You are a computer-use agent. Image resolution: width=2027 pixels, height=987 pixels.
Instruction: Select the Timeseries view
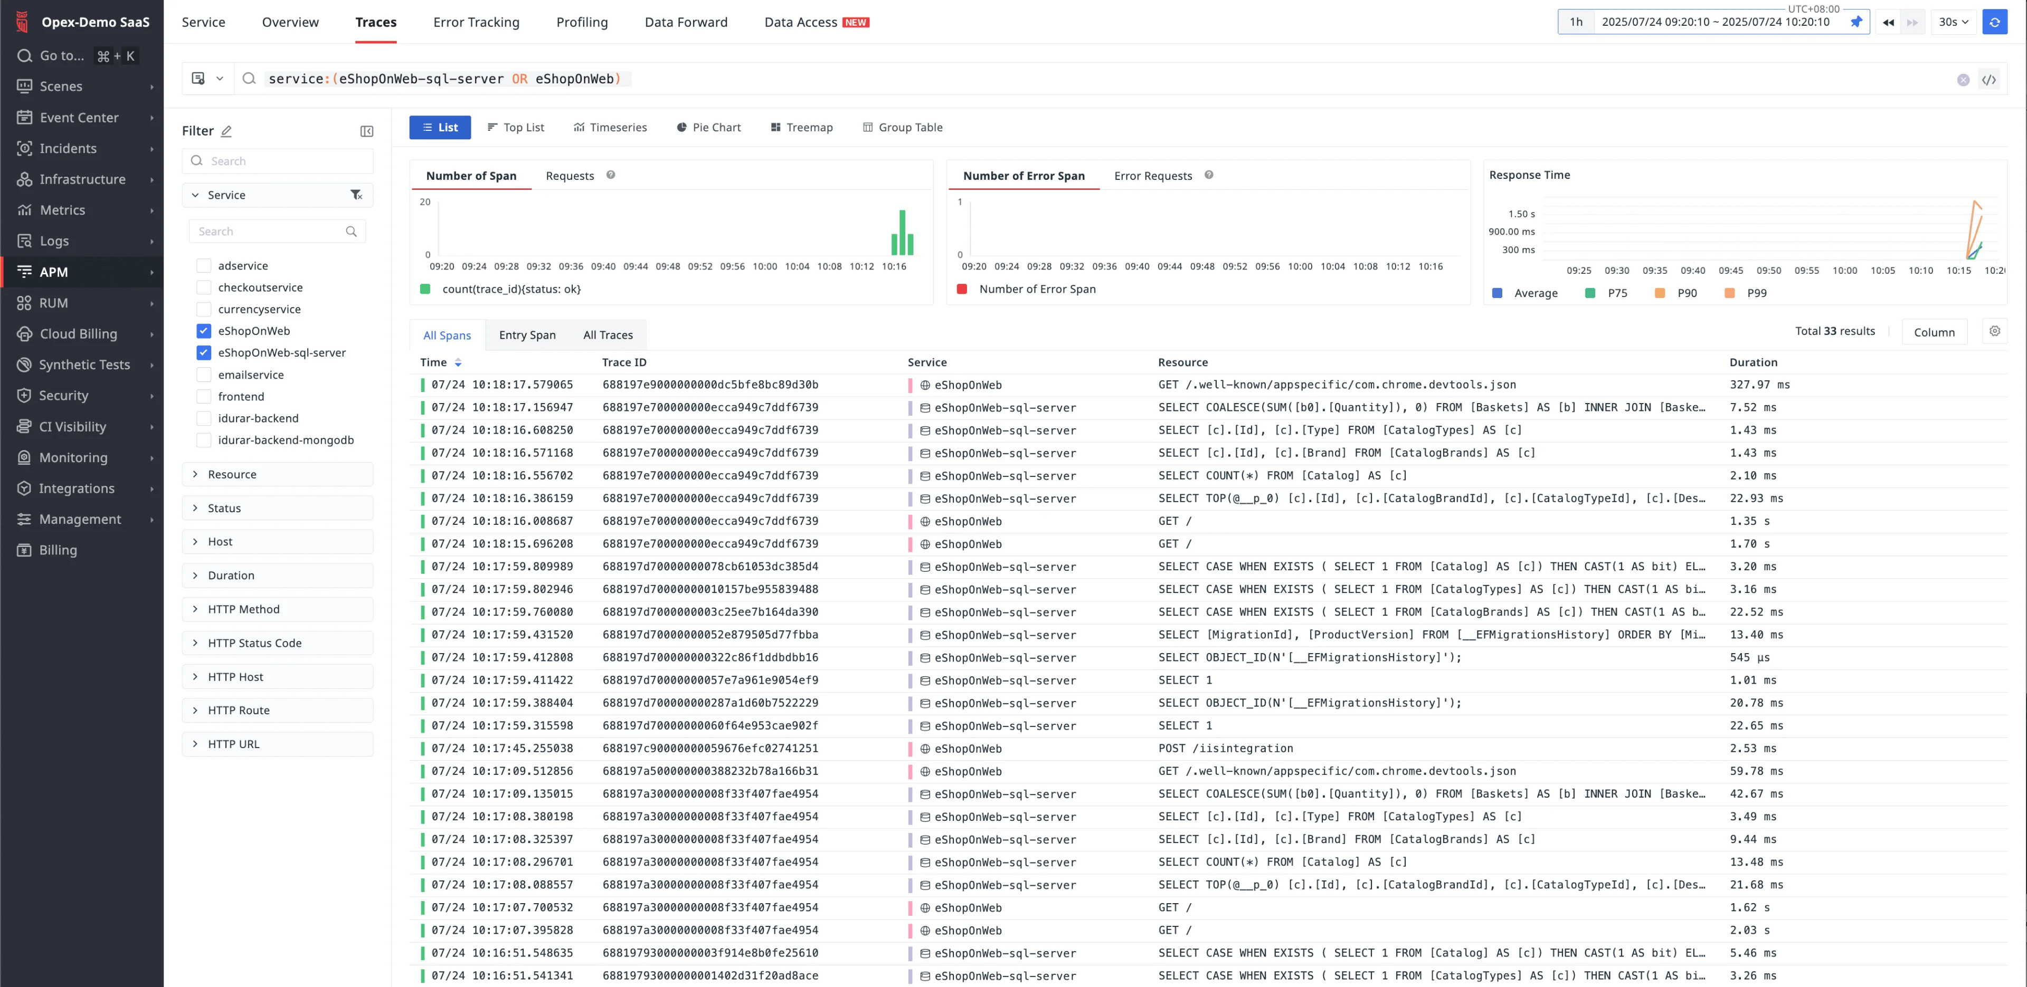point(610,128)
